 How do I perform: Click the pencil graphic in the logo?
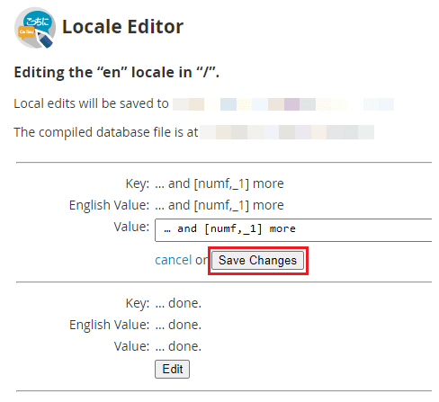(44, 39)
